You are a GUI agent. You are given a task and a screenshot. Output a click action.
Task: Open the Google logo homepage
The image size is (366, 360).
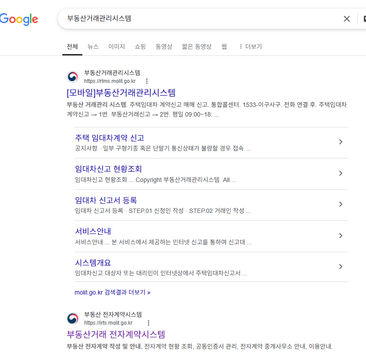click(x=19, y=19)
